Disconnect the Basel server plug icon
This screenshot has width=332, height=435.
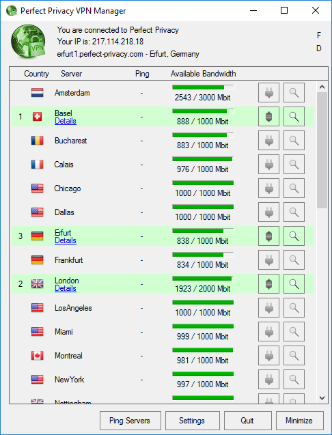(268, 117)
